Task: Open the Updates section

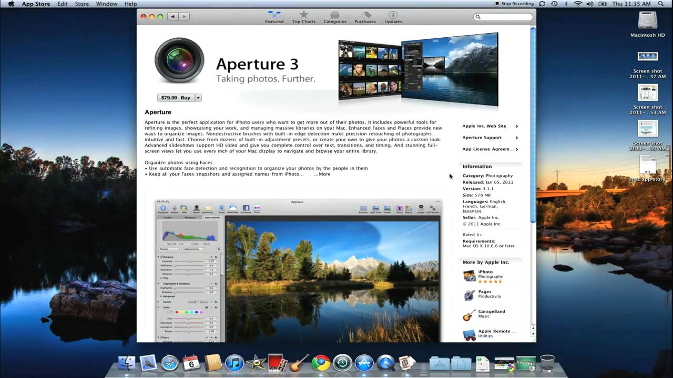Action: [x=393, y=17]
